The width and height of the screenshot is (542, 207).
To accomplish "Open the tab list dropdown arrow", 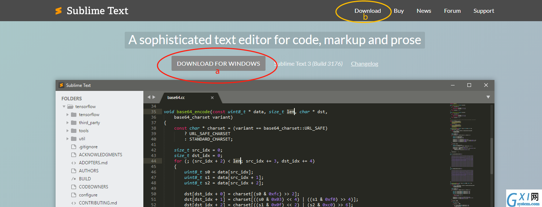I will tap(488, 97).
